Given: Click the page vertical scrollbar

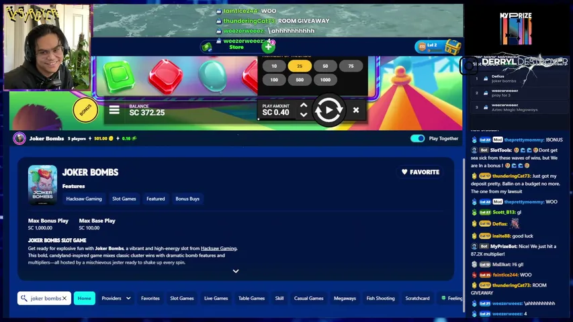Looking at the screenshot, I should coord(464,235).
